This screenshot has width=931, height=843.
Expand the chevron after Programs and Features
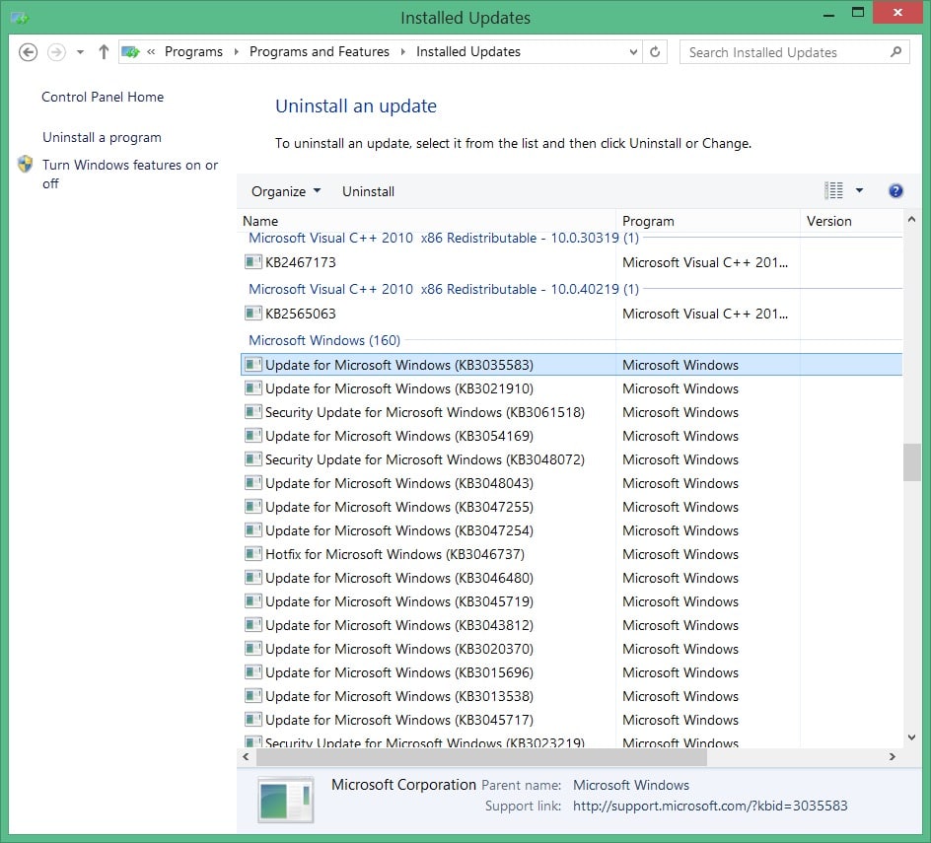pyautogui.click(x=403, y=52)
